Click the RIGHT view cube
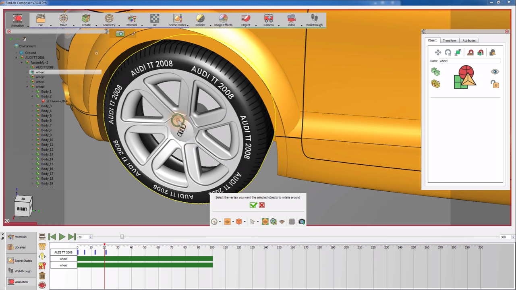This screenshot has width=516, height=290. [x=23, y=208]
